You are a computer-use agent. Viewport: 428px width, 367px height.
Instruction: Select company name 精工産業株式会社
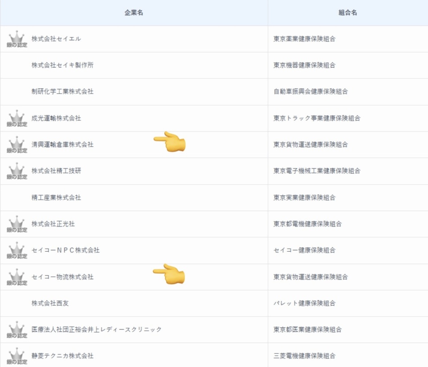(x=56, y=197)
